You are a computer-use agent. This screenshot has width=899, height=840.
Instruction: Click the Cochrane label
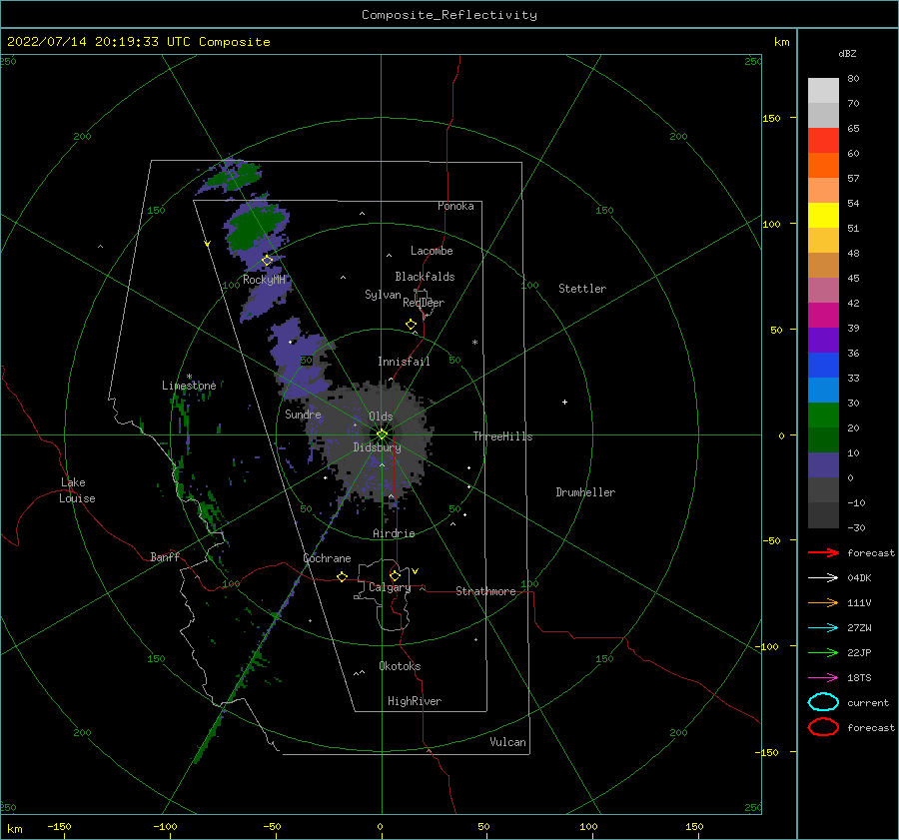click(327, 558)
